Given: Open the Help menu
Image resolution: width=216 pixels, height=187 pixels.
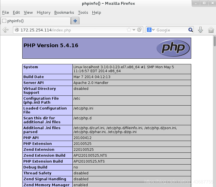Looking at the screenshot, I should pyautogui.click(x=96, y=12).
